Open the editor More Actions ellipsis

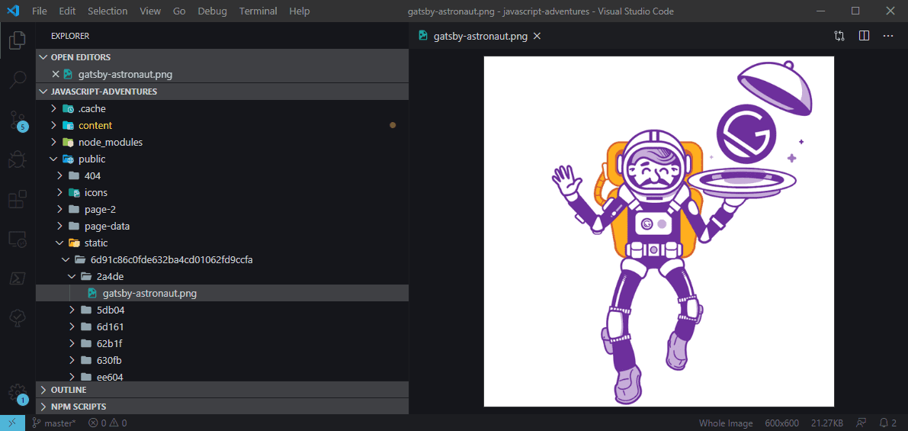click(888, 36)
